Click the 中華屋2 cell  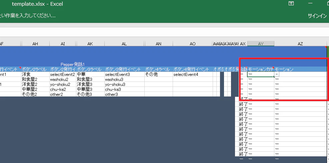[35, 89]
